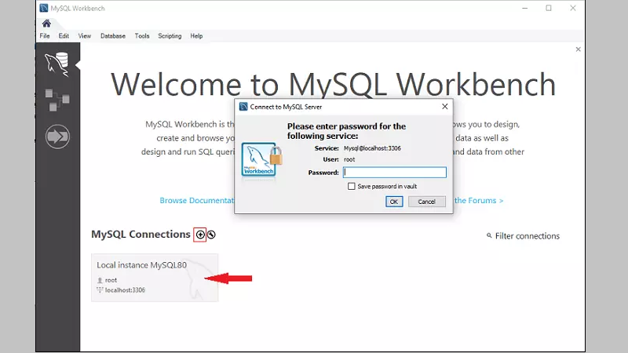This screenshot has width=628, height=353.
Task: Open the Edit menu
Action: (x=64, y=35)
